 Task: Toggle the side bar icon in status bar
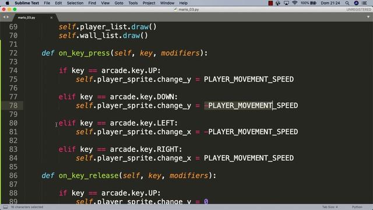(5, 207)
